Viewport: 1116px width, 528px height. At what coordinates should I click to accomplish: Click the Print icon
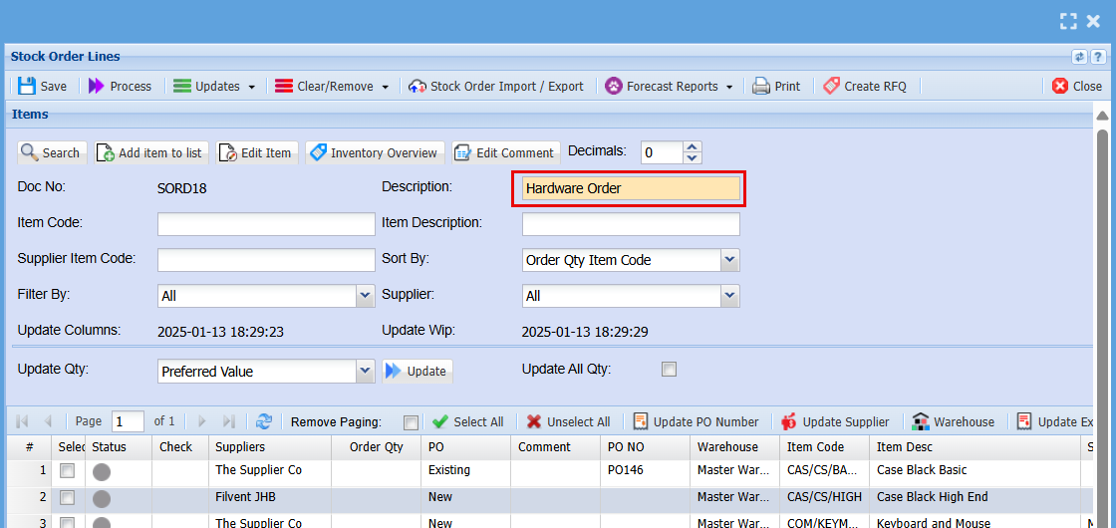point(761,87)
